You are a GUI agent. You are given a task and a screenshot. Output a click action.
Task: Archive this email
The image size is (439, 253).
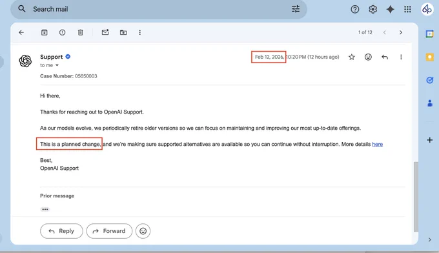coord(45,32)
